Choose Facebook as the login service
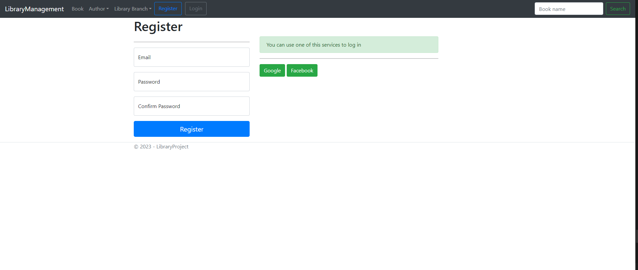Viewport: 638px width, 270px height. pyautogui.click(x=302, y=70)
